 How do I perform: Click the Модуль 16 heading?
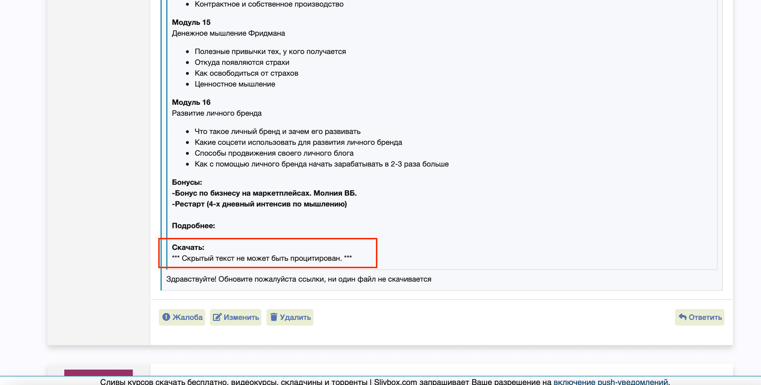pos(191,102)
